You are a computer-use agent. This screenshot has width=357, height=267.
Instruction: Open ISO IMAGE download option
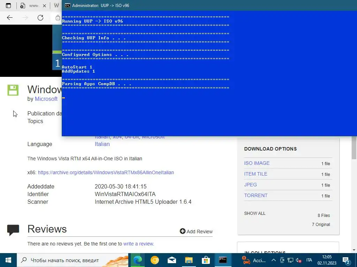257,163
